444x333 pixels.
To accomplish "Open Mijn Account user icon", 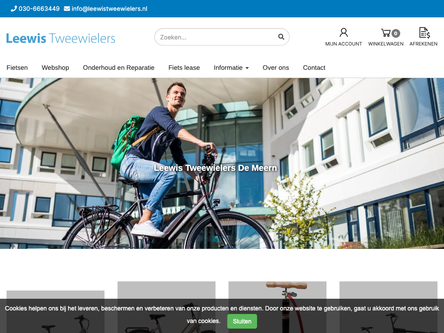I will pyautogui.click(x=343, y=33).
